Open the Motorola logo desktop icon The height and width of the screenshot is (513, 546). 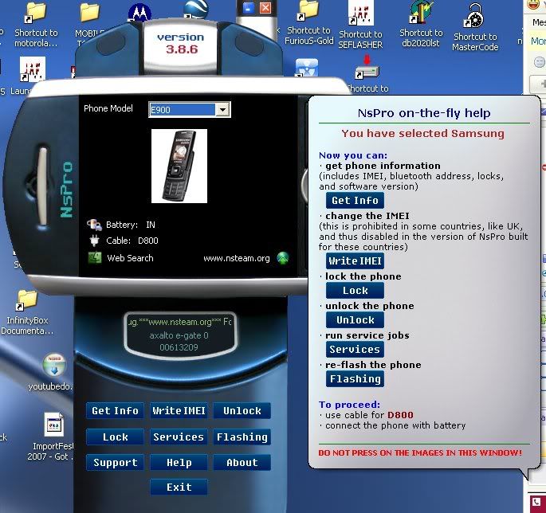coord(140,12)
